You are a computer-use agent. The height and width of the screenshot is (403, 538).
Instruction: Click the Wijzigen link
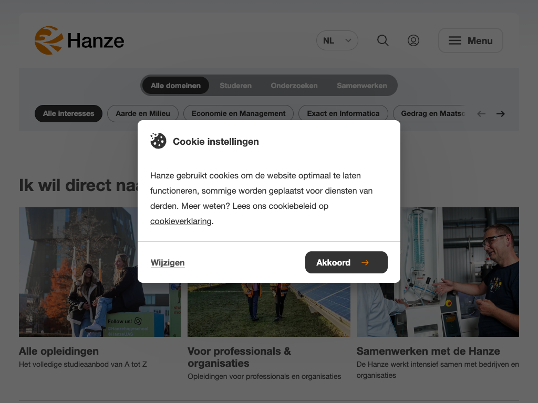[168, 263]
